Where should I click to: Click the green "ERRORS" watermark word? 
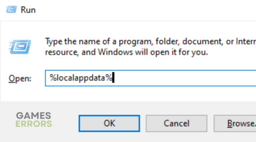(34, 124)
